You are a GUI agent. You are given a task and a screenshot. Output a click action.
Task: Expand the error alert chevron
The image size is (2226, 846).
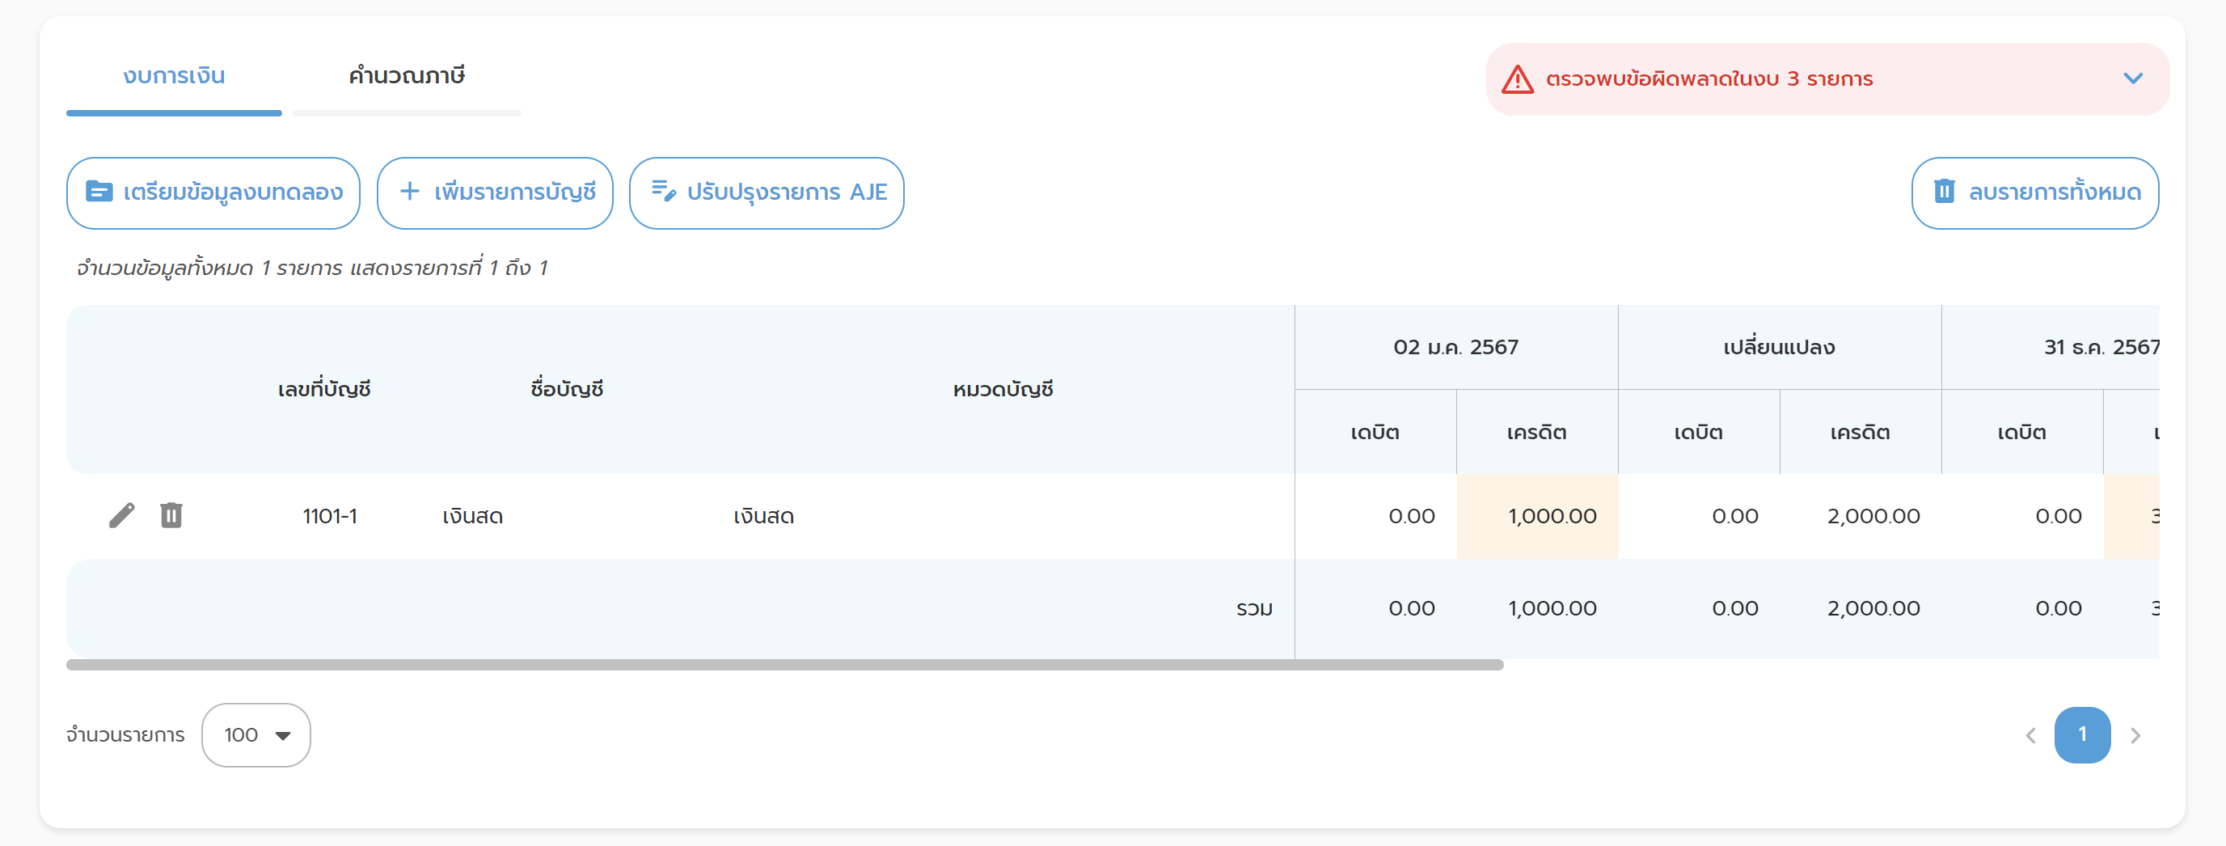(x=2133, y=78)
